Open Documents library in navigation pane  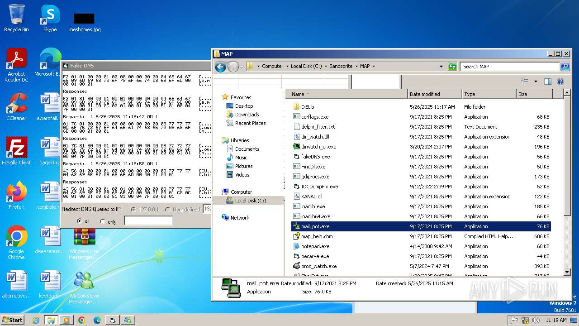pyautogui.click(x=247, y=149)
